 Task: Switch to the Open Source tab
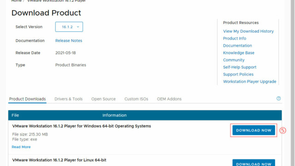tap(103, 99)
